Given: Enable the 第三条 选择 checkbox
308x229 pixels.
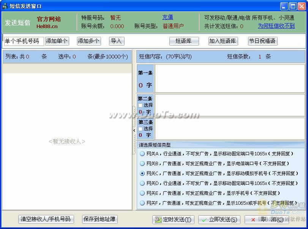Looking at the screenshot, I should (x=141, y=129).
